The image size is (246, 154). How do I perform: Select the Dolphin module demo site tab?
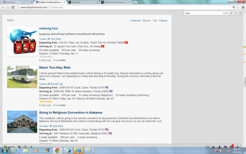point(50,2)
